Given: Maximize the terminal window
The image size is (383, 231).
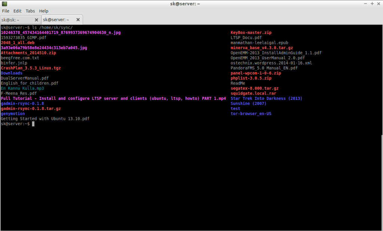Looking at the screenshot, I should click(x=372, y=4).
